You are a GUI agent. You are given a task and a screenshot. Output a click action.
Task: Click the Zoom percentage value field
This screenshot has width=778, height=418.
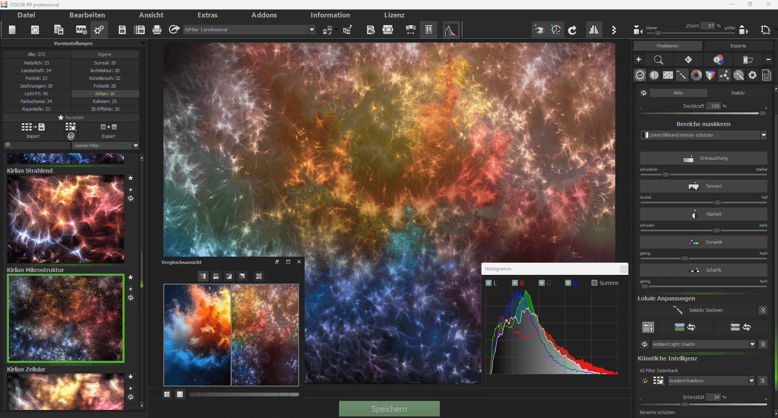coord(708,26)
